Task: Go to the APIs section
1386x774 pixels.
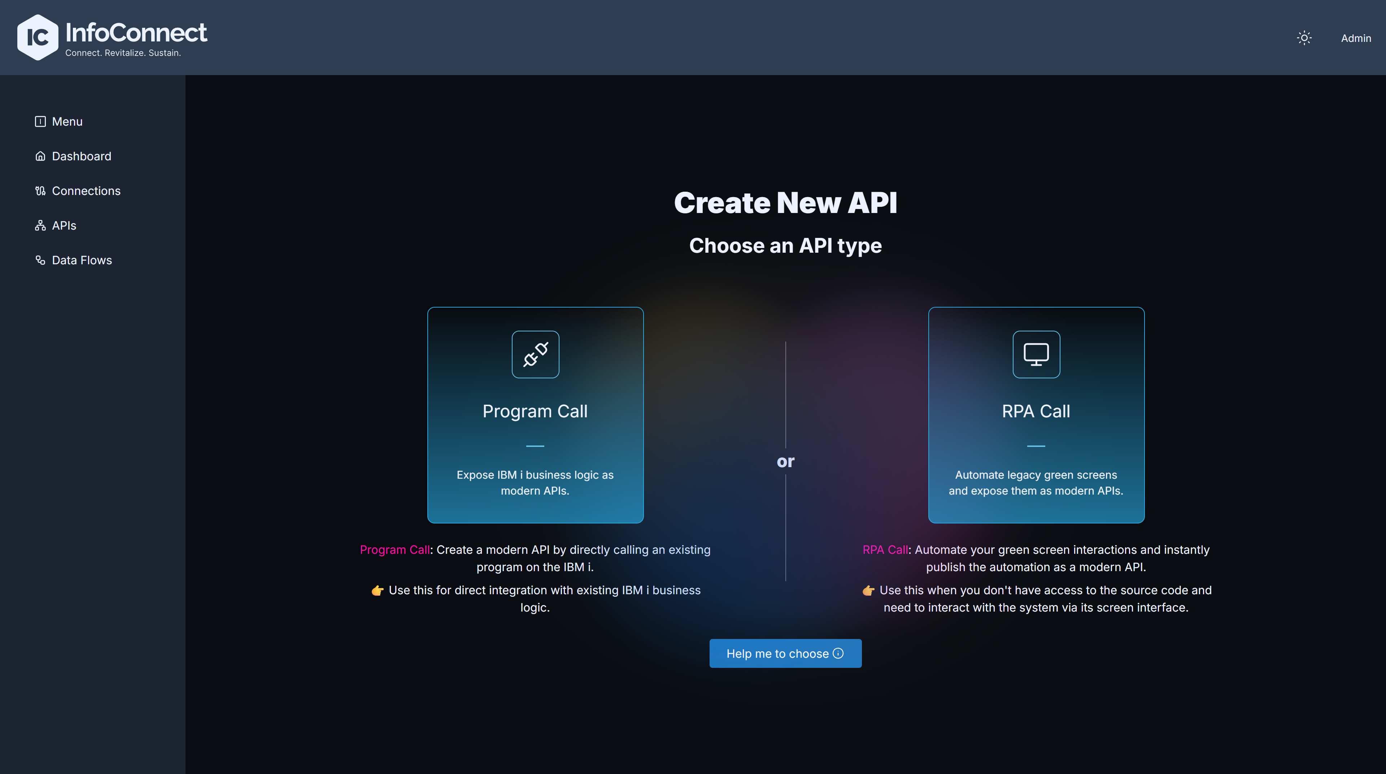Action: pos(64,226)
